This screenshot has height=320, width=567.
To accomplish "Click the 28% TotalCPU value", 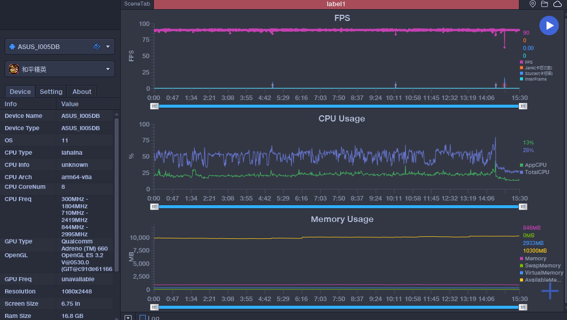I will click(528, 150).
